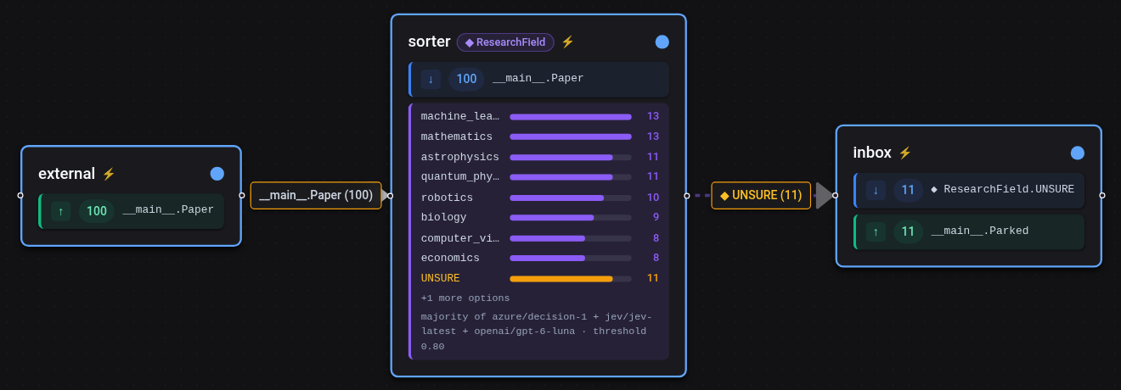The height and width of the screenshot is (390, 1121).
Task: Click the blue status dot on inbox node
Action: [1078, 153]
